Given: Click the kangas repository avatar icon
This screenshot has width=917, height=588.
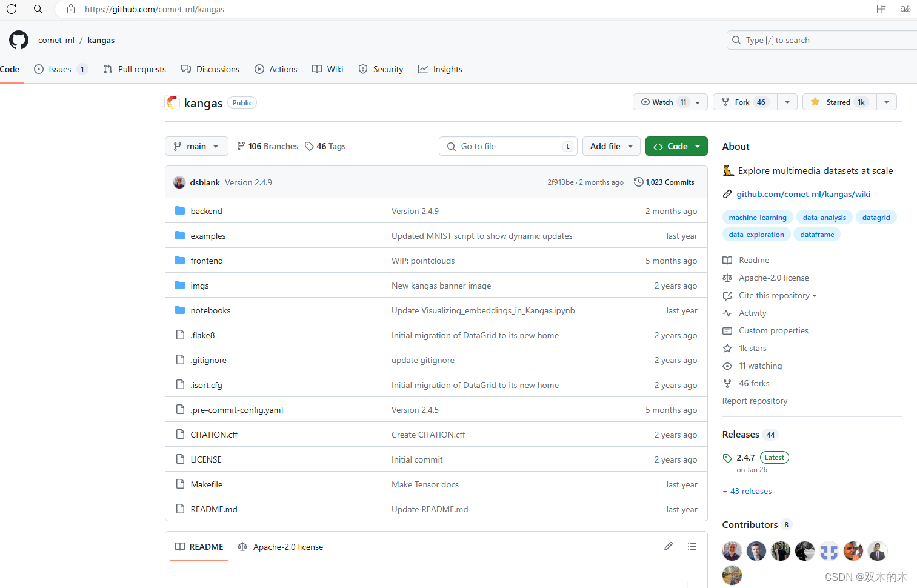Looking at the screenshot, I should [x=172, y=102].
